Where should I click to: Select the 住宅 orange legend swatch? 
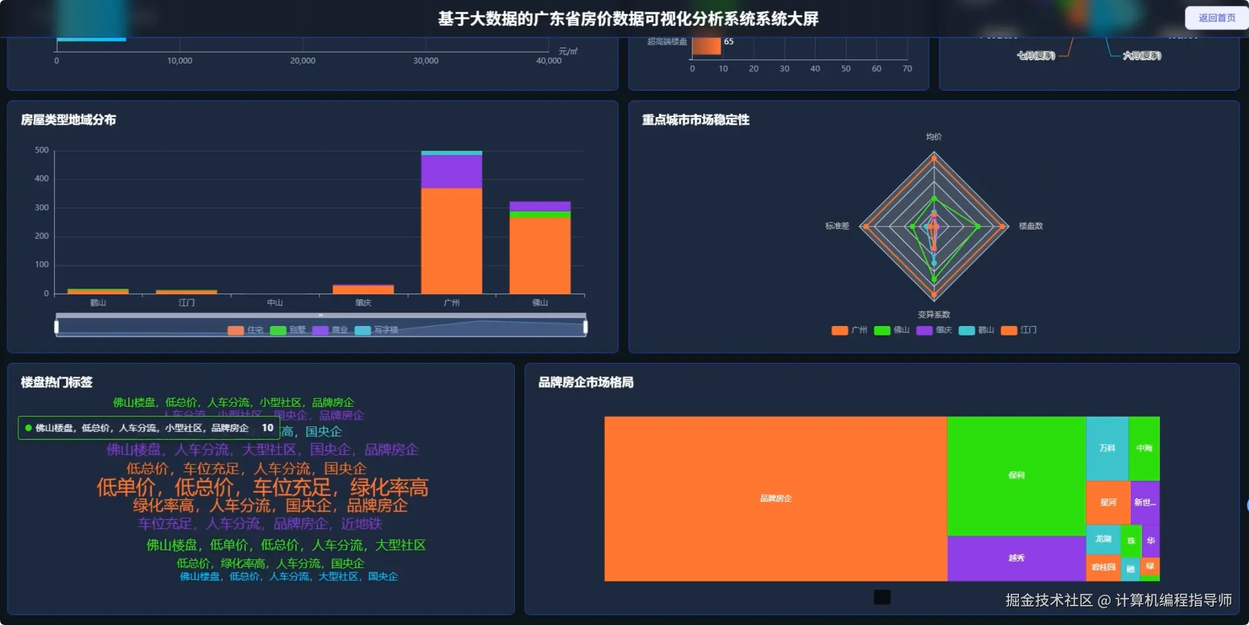pyautogui.click(x=237, y=330)
